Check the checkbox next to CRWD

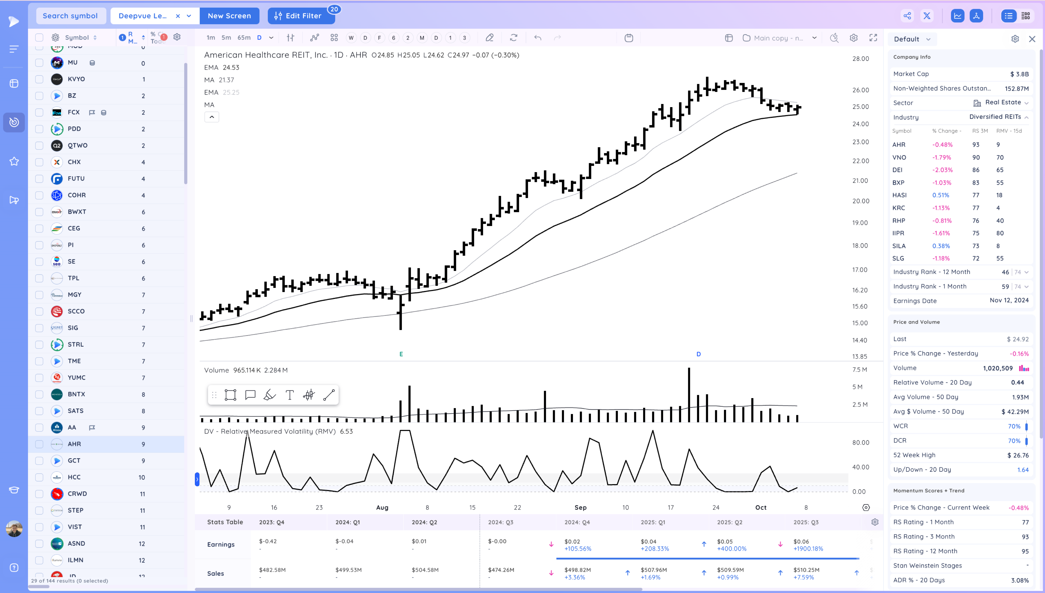39,494
